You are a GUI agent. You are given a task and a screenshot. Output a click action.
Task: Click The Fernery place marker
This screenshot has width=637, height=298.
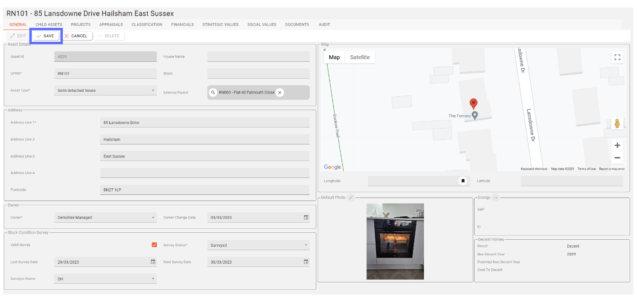(475, 115)
